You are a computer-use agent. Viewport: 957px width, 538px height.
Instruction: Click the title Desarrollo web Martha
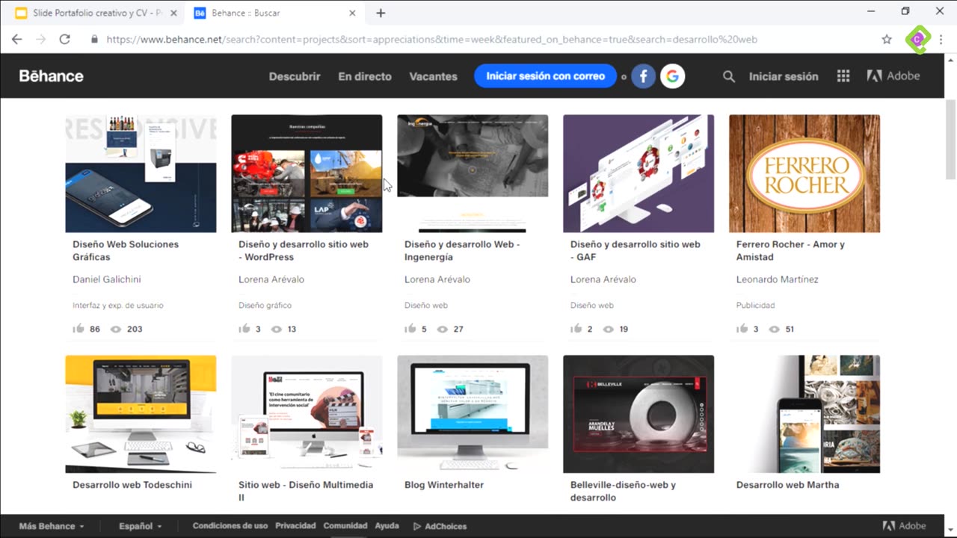(787, 485)
